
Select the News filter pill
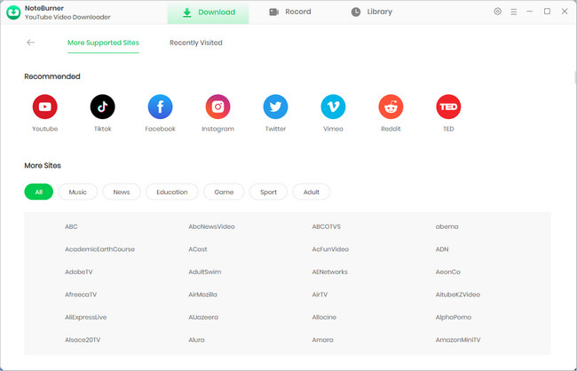tap(122, 192)
